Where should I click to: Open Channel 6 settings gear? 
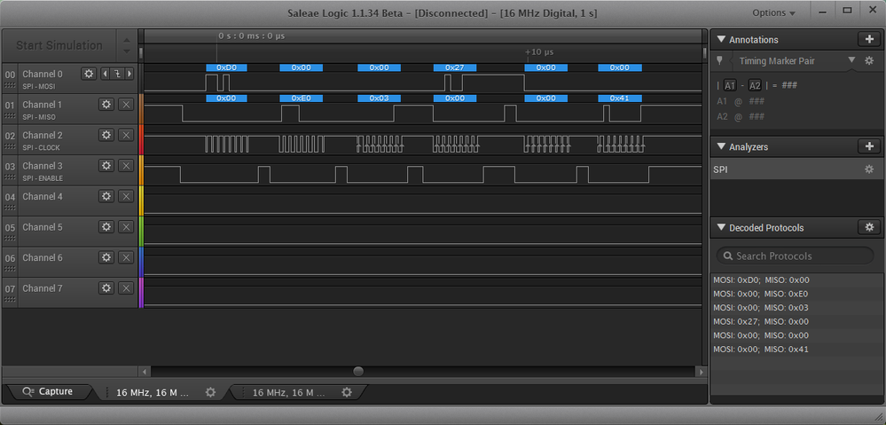click(x=106, y=256)
